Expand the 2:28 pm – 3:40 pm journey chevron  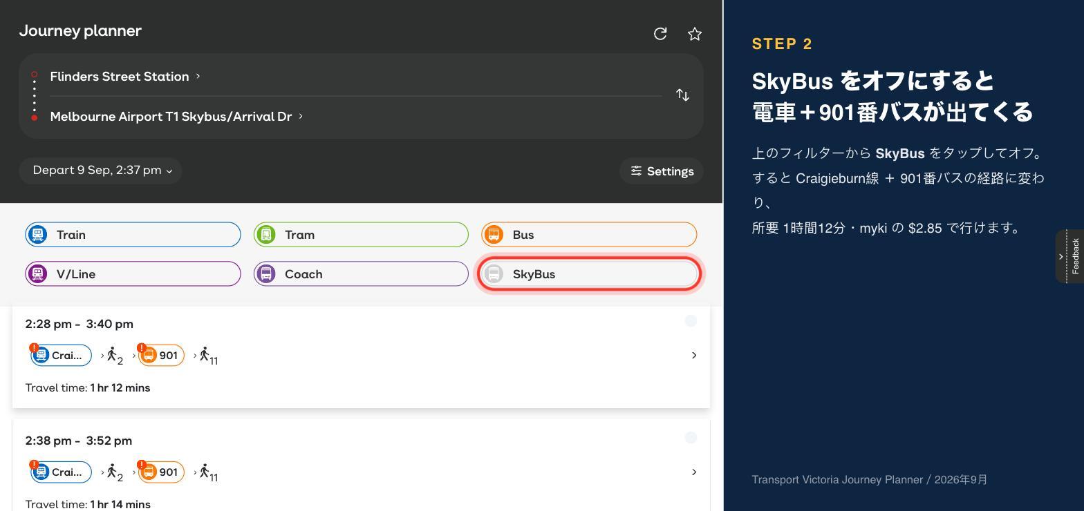694,355
